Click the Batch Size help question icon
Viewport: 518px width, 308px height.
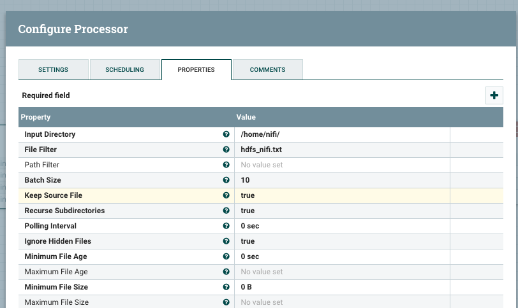[x=226, y=180]
